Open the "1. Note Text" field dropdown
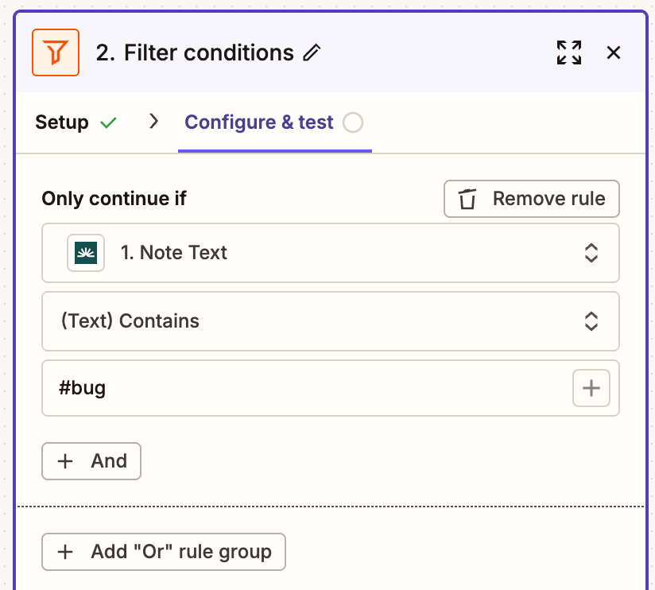The width and height of the screenshot is (655, 590). (x=318, y=253)
